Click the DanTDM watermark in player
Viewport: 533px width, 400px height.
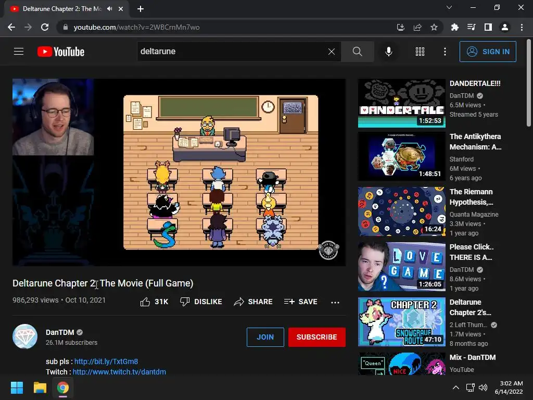(328, 250)
